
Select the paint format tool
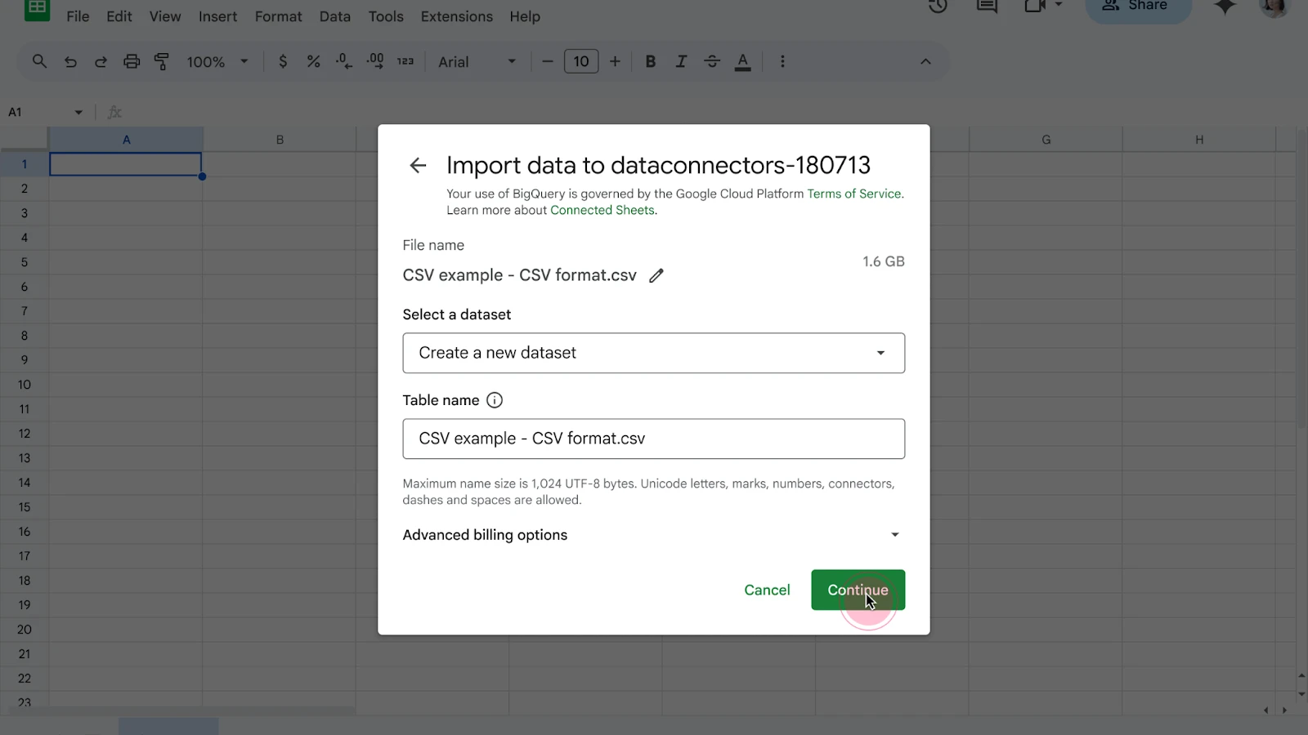pos(162,61)
